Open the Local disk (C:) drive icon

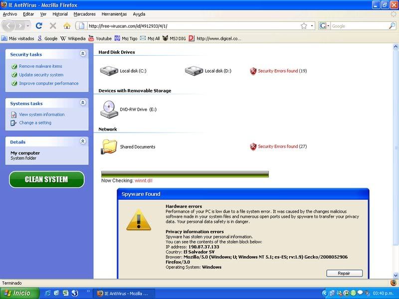point(109,71)
